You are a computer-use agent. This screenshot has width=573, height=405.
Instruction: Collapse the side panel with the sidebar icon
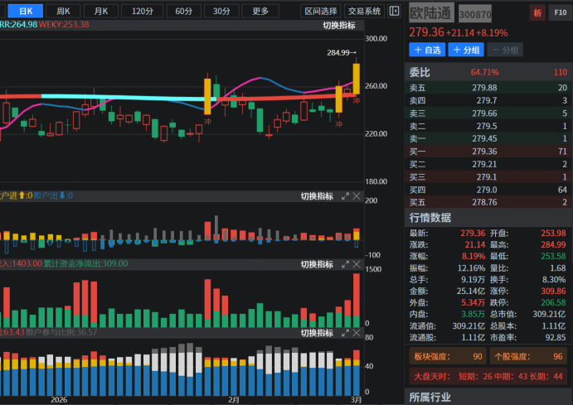click(x=394, y=11)
